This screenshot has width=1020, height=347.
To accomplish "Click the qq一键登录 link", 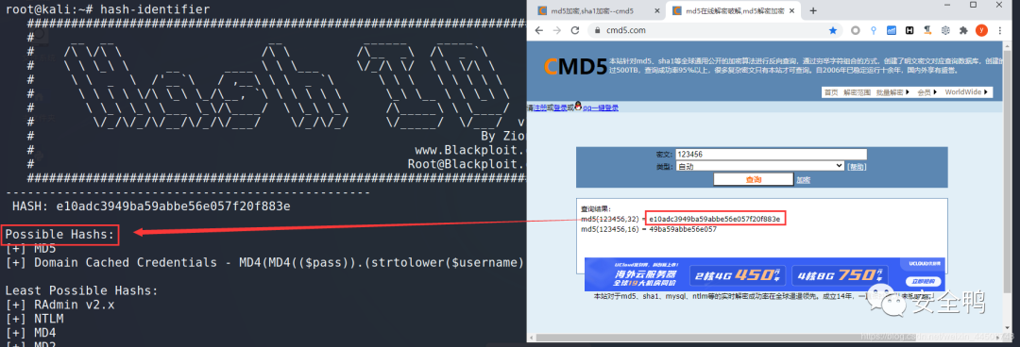I will (601, 107).
